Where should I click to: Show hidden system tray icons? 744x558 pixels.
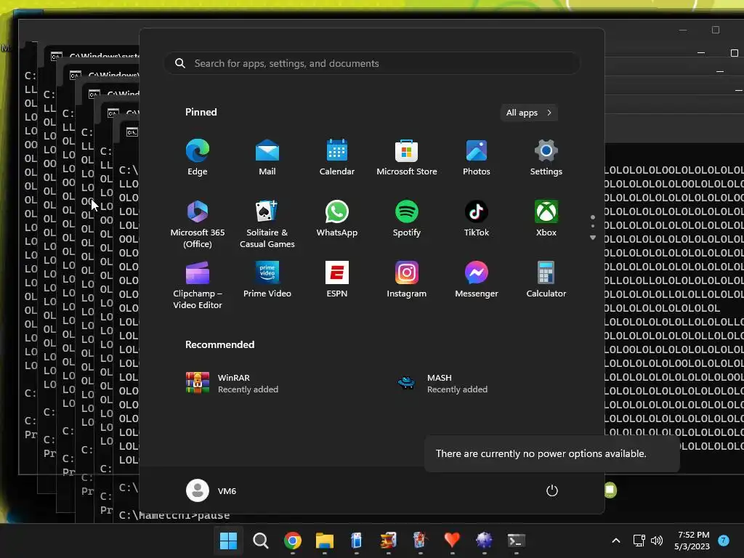coord(616,541)
